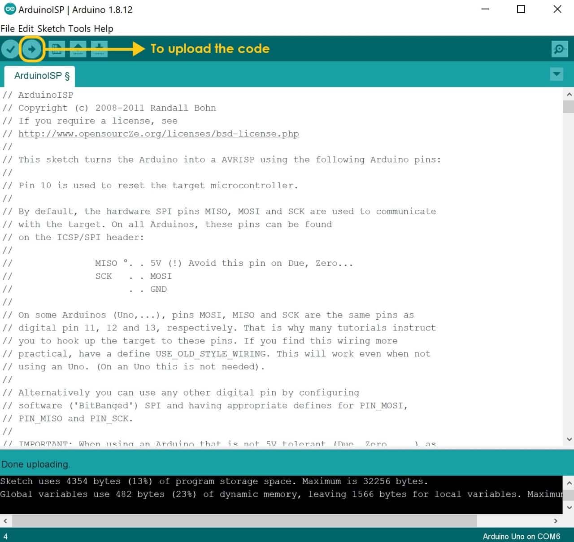Click the 'on the ICSP/SPI header:' line
This screenshot has height=542, width=574.
[73, 237]
